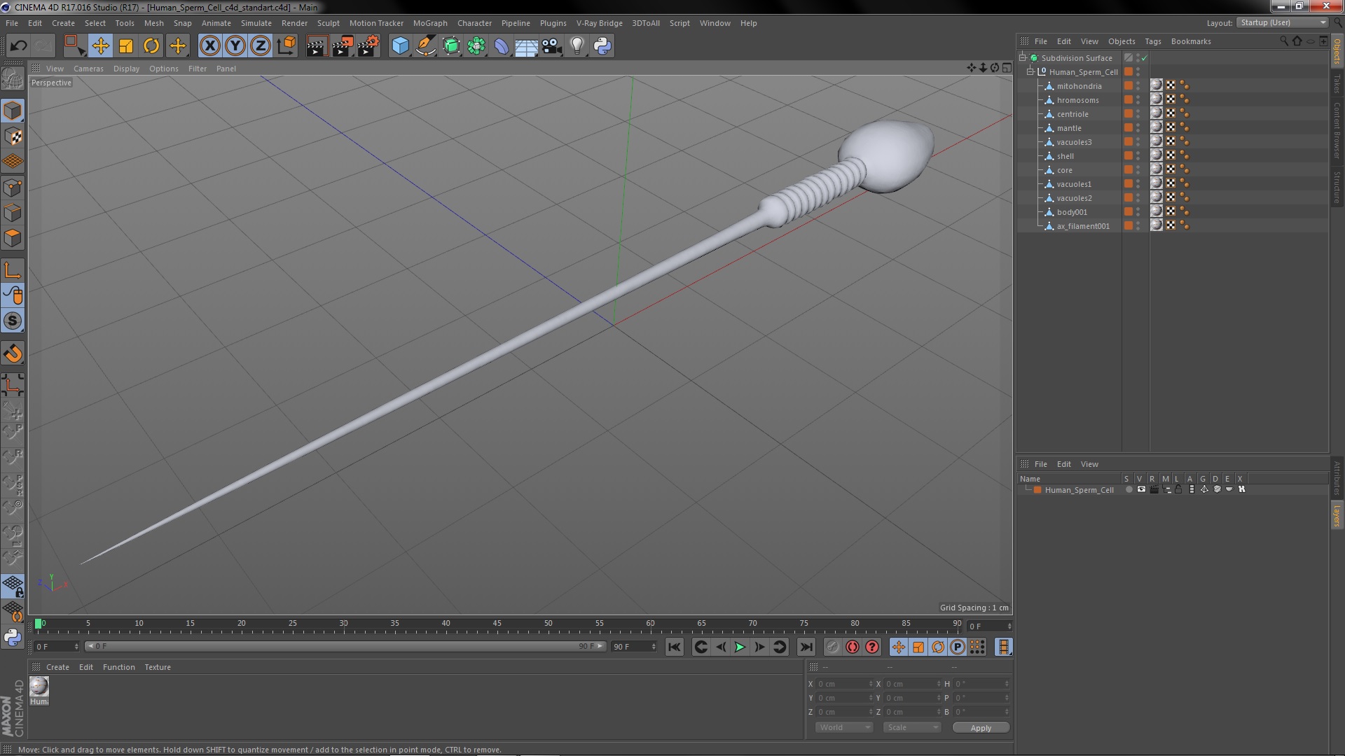The image size is (1345, 756).
Task: Enable the Snap S icon
Action: pyautogui.click(x=13, y=321)
